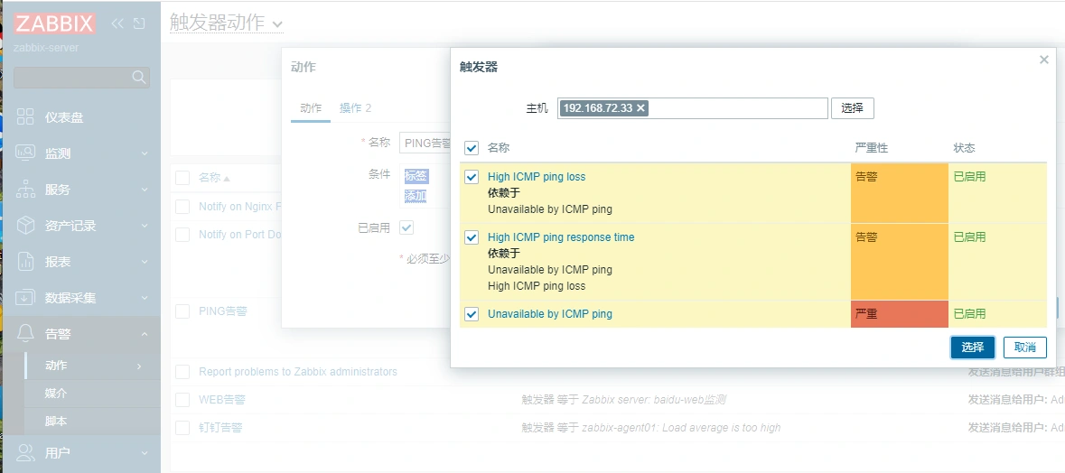The width and height of the screenshot is (1065, 473).
Task: Uncheck the Unavailable by ICMP ping checkbox
Action: pyautogui.click(x=472, y=314)
